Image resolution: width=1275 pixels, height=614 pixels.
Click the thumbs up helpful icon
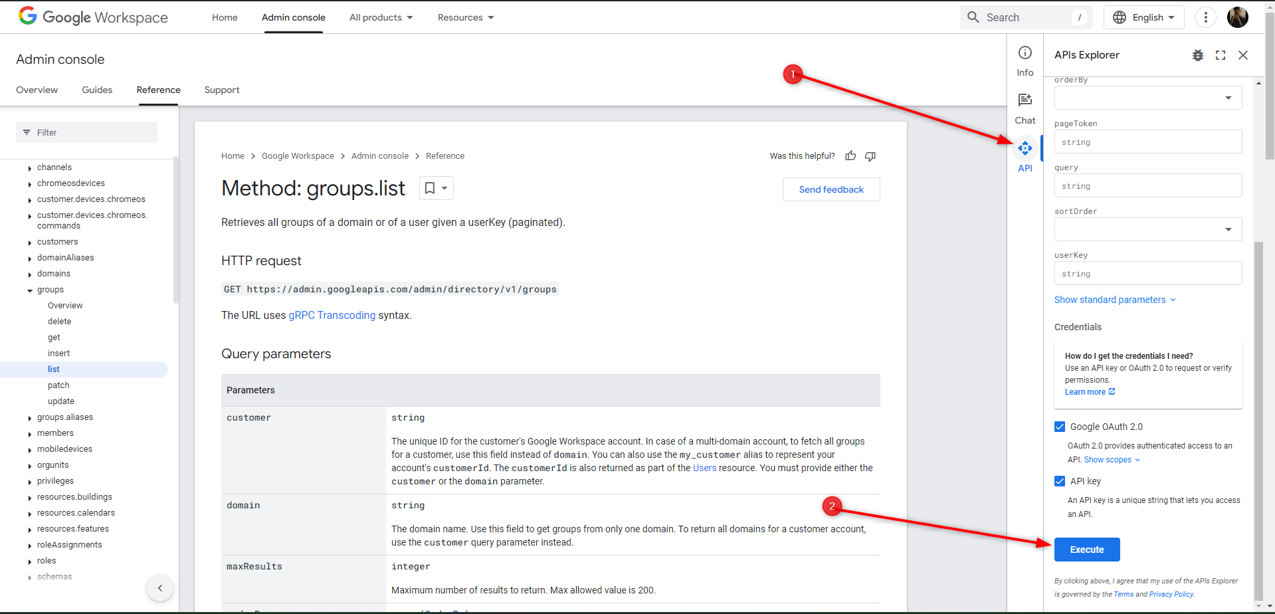850,156
